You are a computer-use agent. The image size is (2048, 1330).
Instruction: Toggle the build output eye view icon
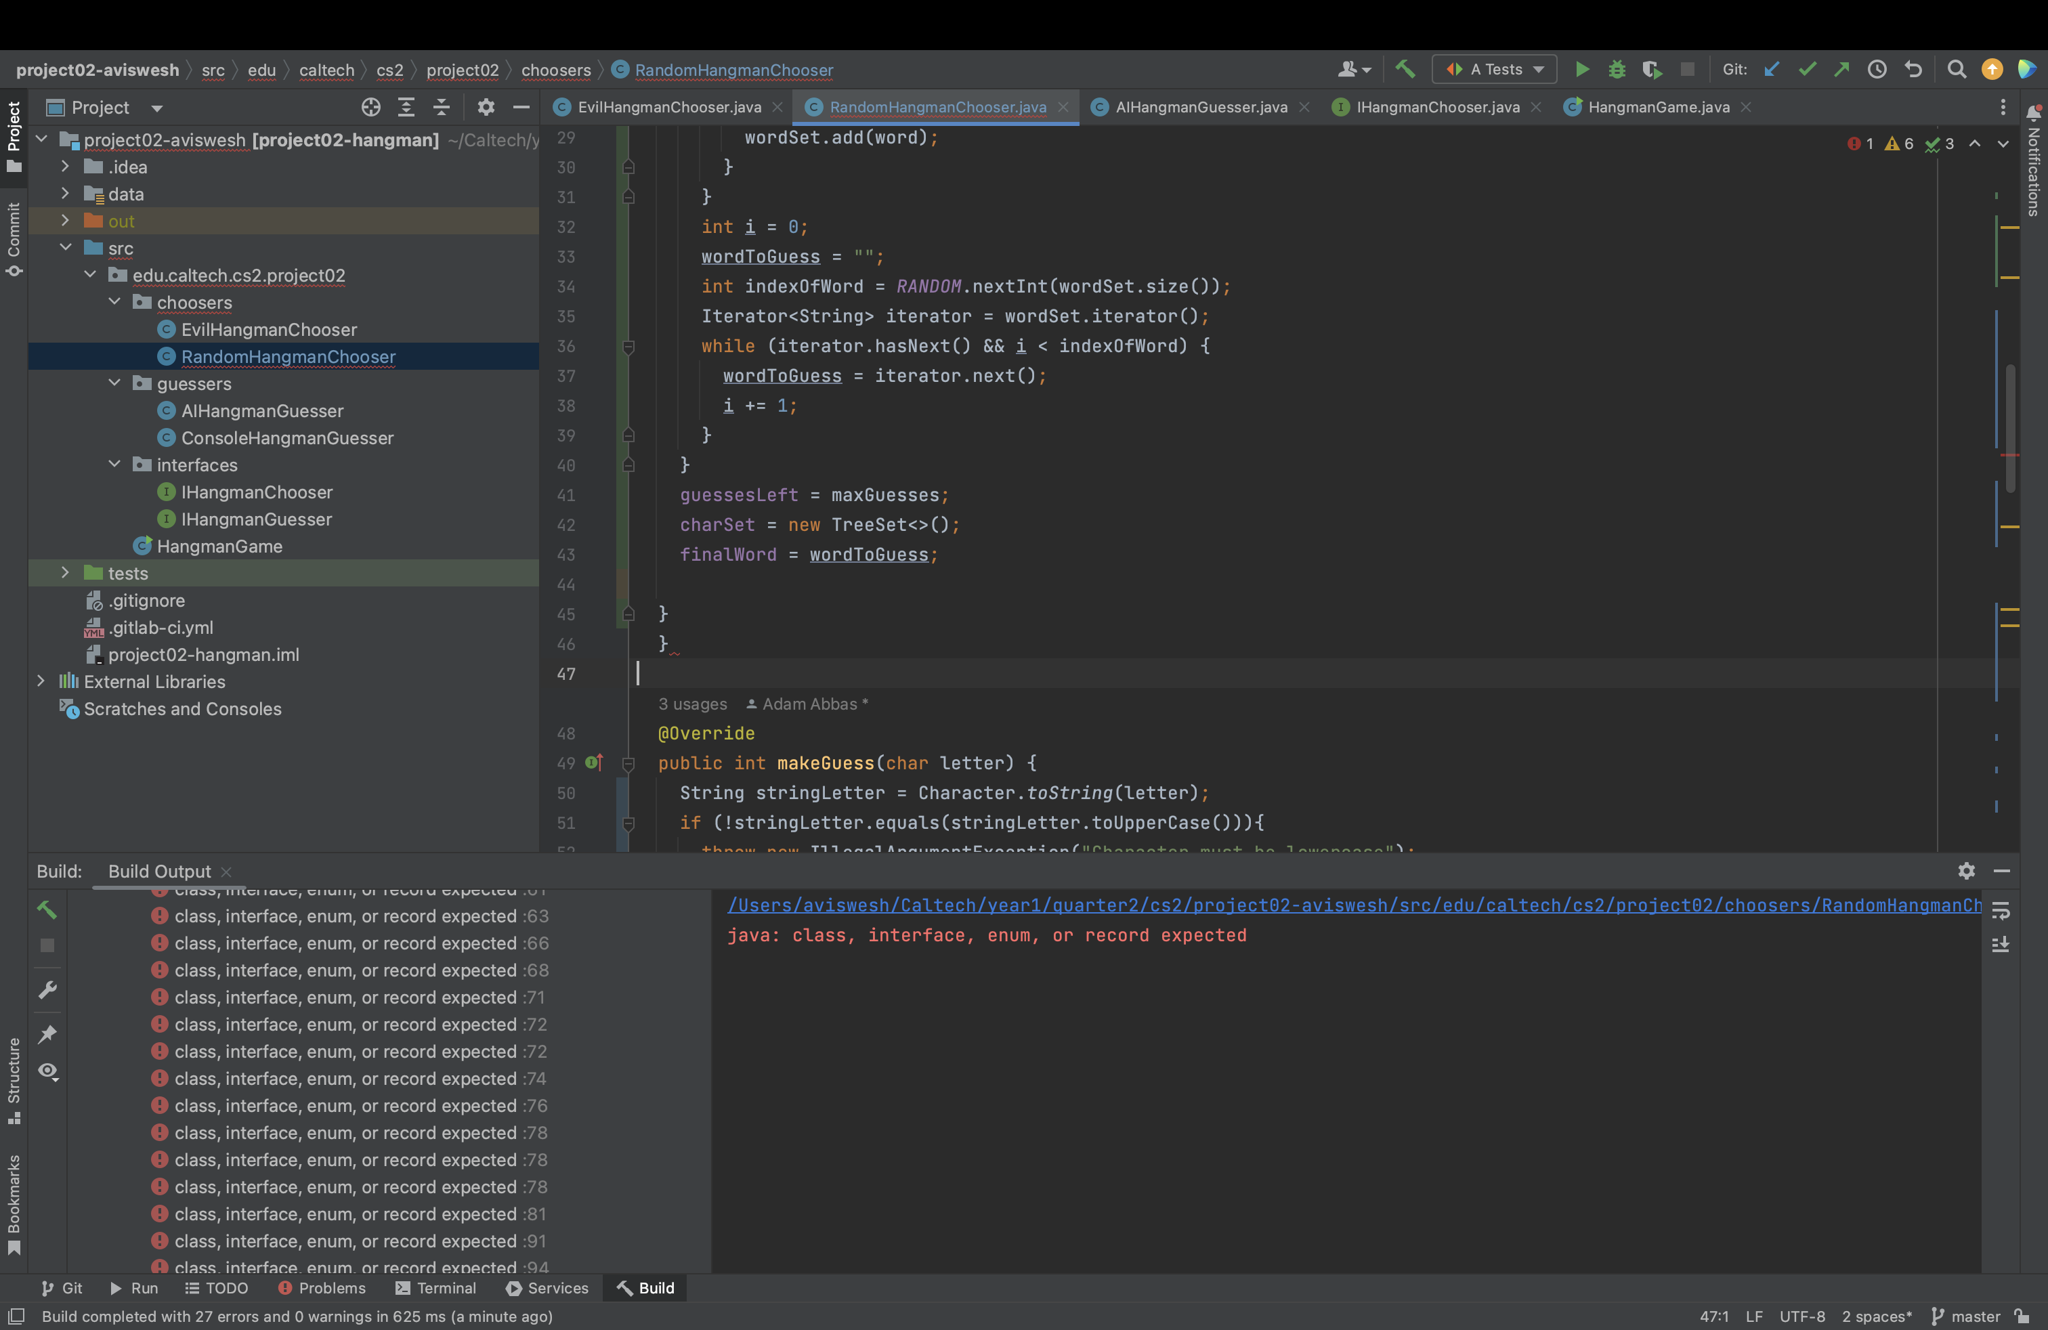point(47,1071)
